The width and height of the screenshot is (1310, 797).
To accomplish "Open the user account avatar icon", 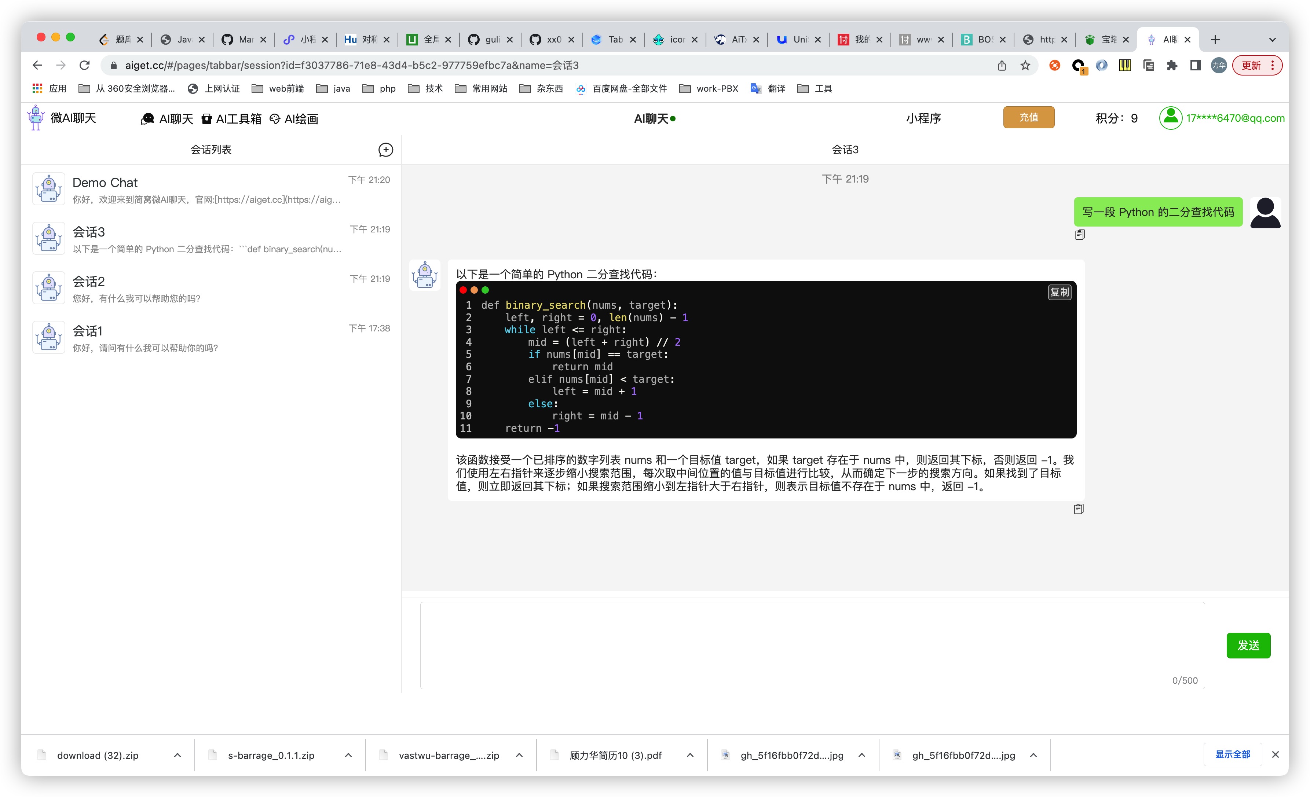I will coord(1170,118).
